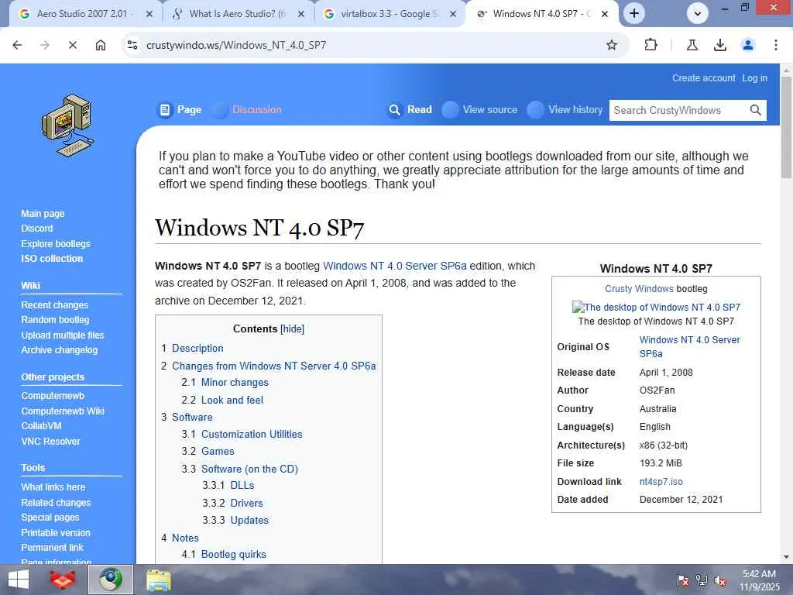This screenshot has height=595, width=793.
Task: Open Chrome Labs flask icon
Action: (692, 45)
